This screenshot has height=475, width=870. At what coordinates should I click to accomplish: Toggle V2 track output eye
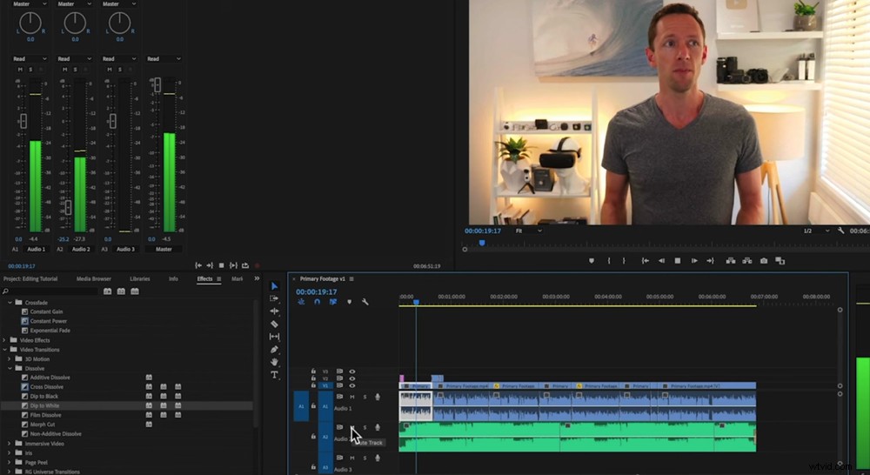click(351, 378)
